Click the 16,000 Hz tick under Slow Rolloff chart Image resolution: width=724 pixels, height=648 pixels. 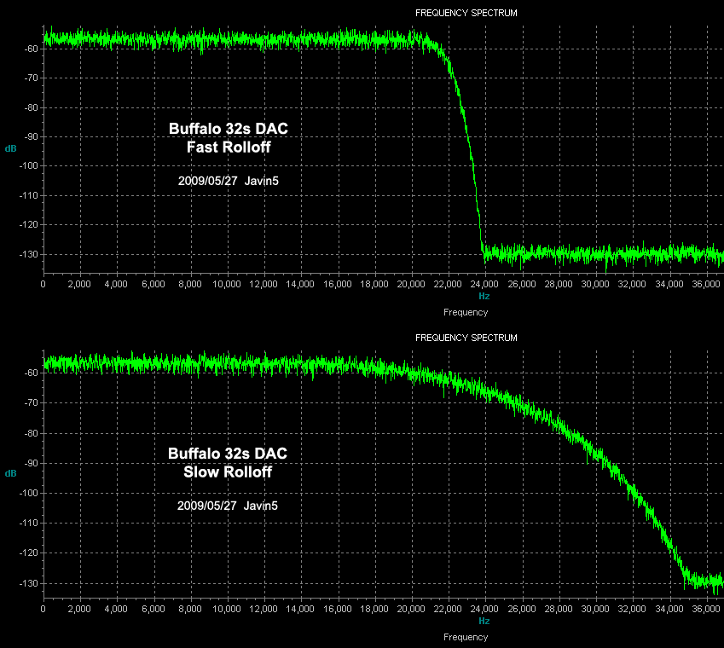pos(338,610)
